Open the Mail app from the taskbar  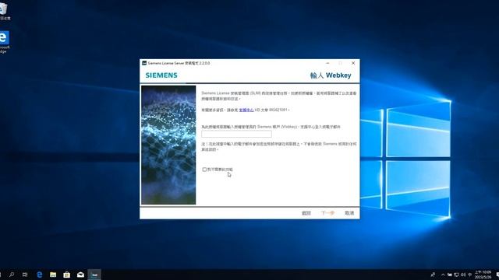point(80,275)
